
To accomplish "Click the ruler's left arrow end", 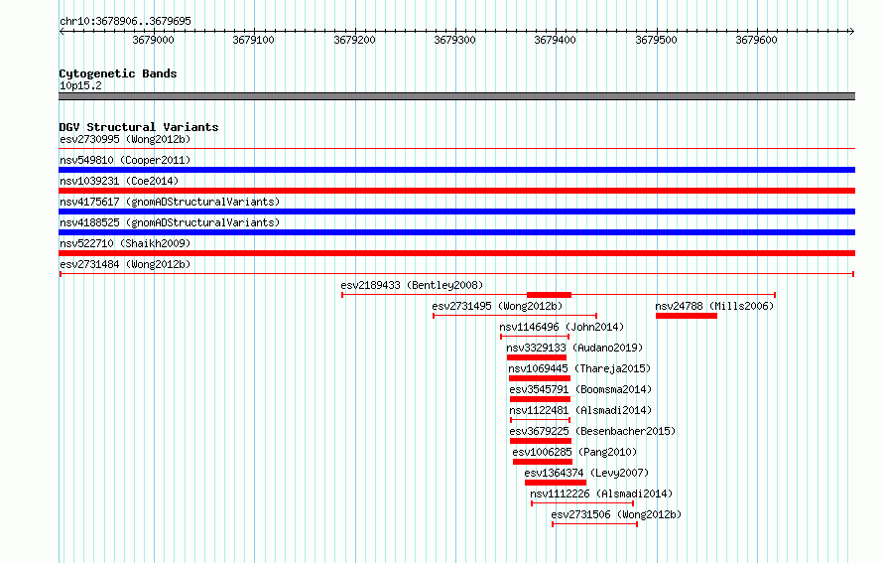I will (62, 31).
